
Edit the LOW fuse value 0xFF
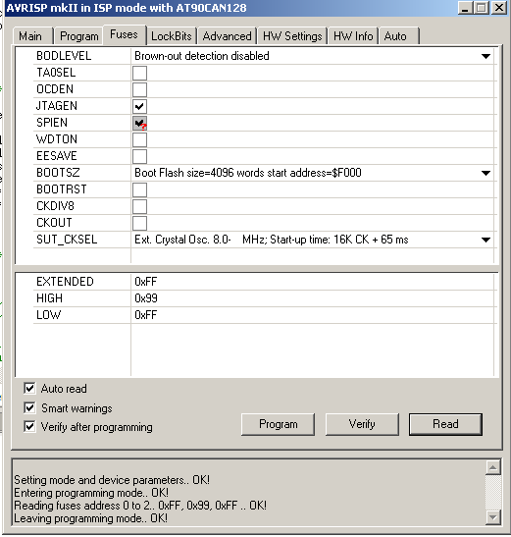point(312,315)
